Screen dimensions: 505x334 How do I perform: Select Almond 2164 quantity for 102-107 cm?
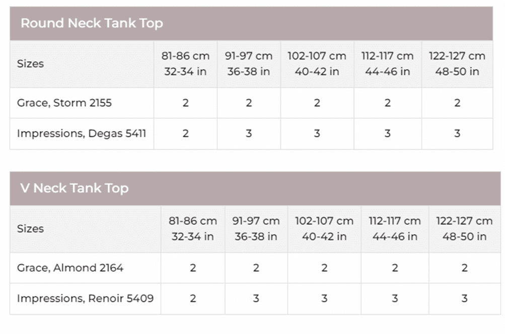tap(324, 268)
